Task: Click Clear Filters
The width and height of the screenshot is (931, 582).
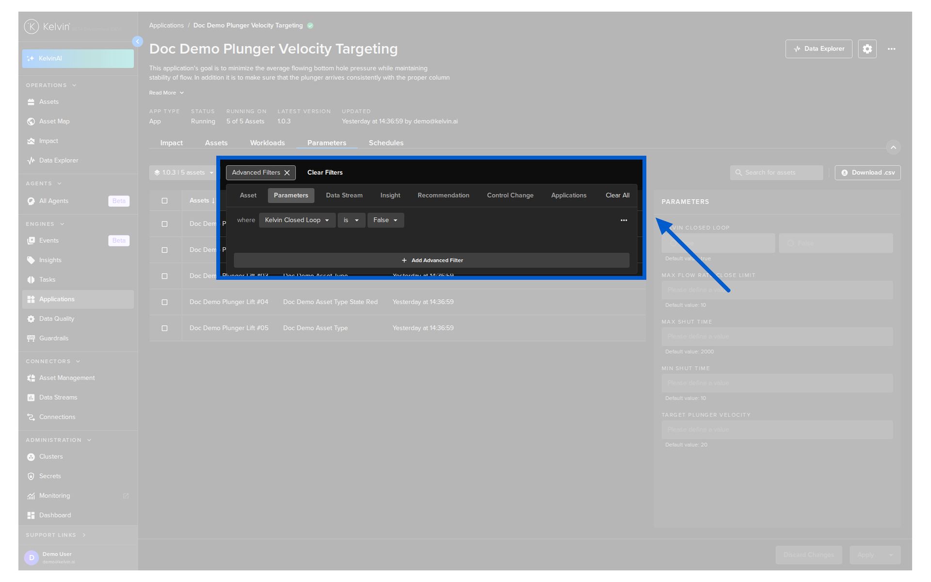Action: pyautogui.click(x=325, y=173)
